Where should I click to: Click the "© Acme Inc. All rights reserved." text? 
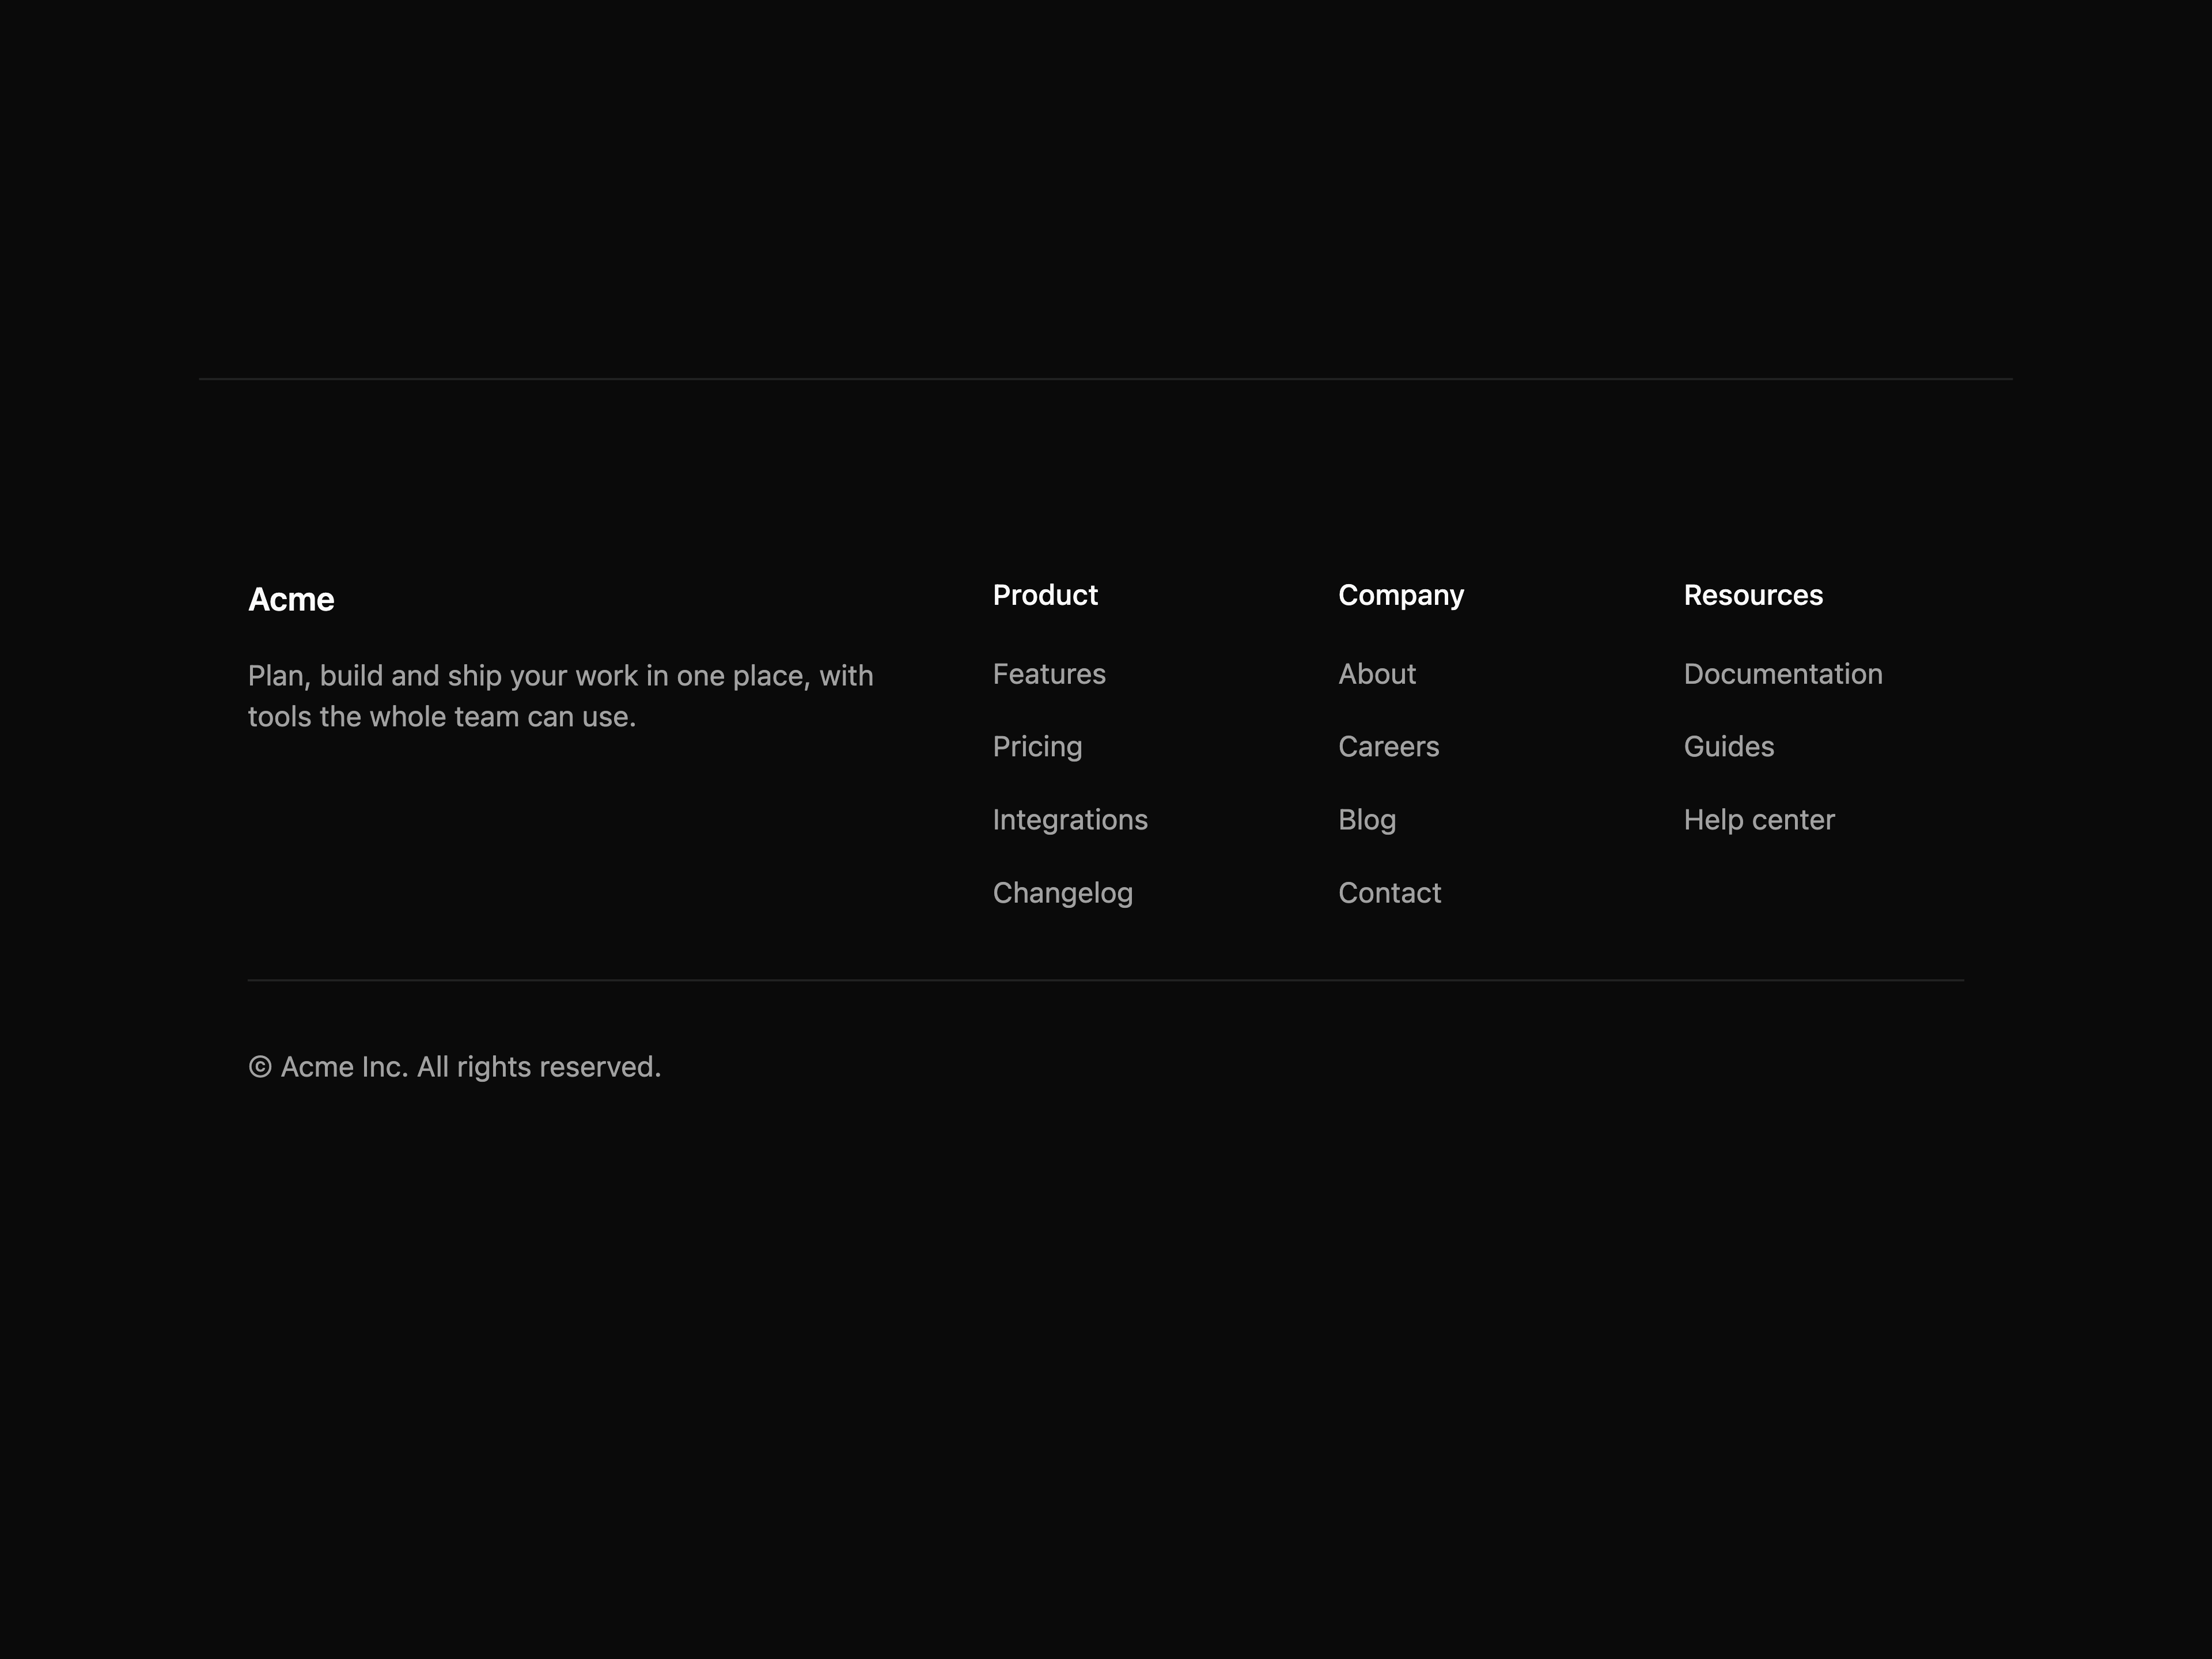coord(455,1067)
